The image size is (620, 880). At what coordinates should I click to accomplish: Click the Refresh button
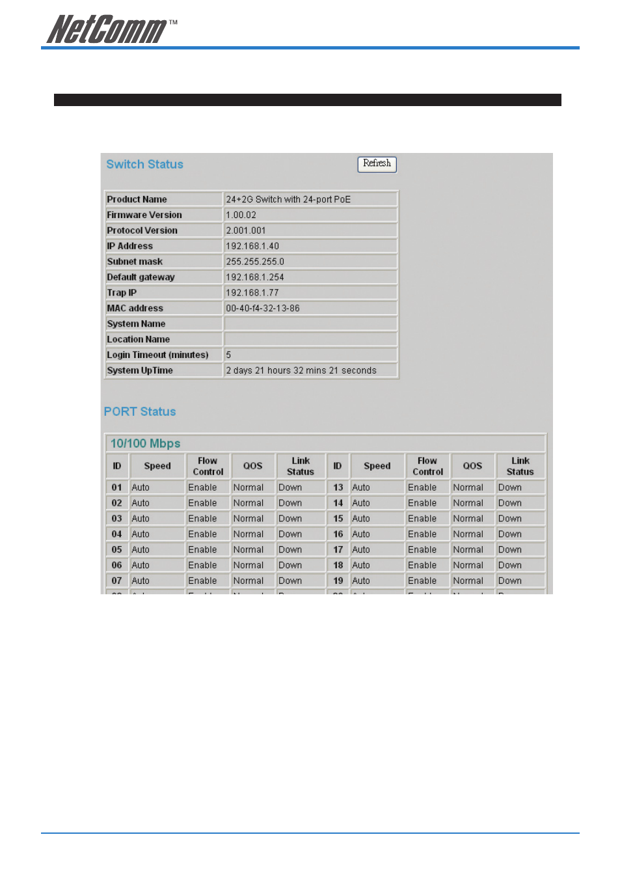click(x=377, y=164)
